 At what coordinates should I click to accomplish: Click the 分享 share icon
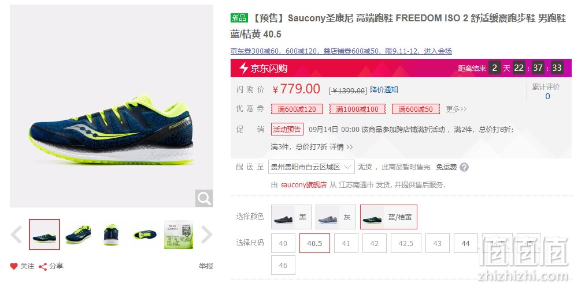pyautogui.click(x=43, y=267)
